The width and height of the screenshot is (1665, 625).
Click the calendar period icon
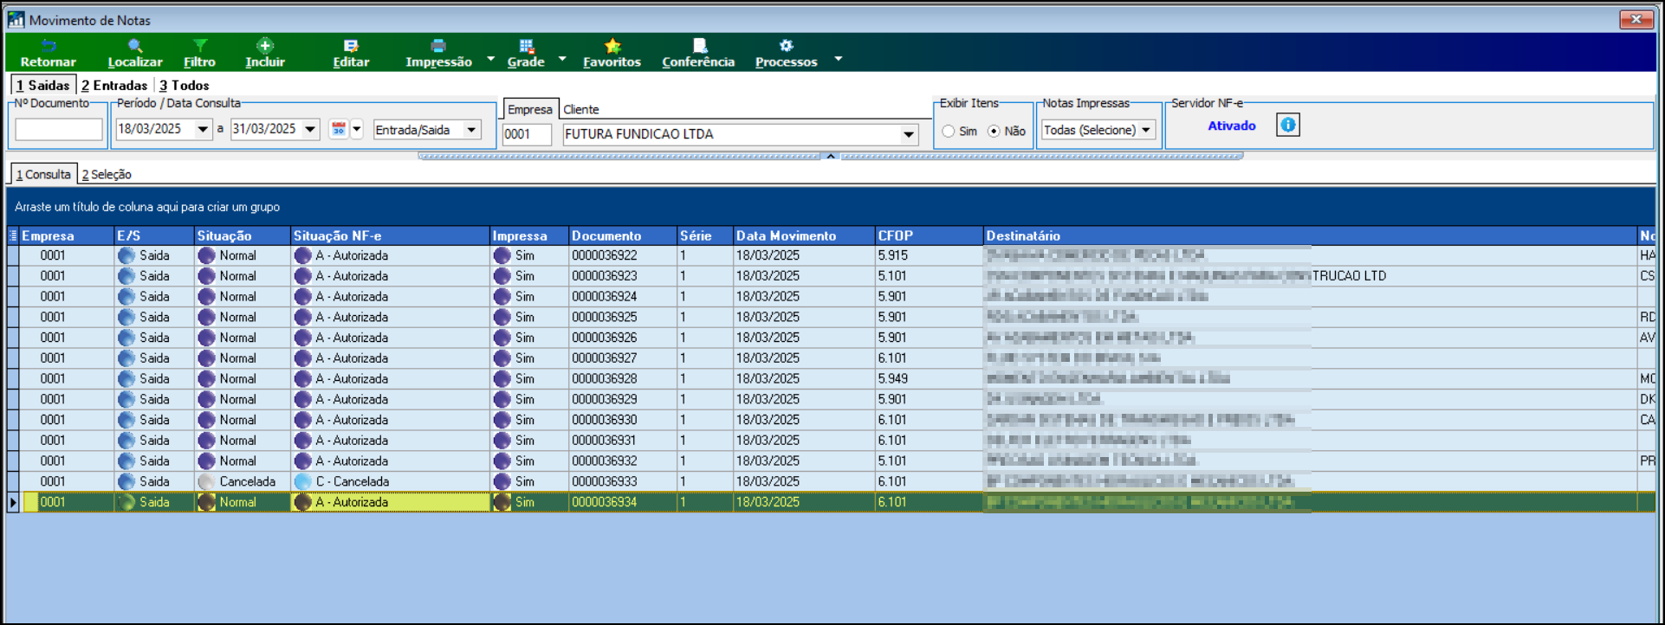(339, 129)
